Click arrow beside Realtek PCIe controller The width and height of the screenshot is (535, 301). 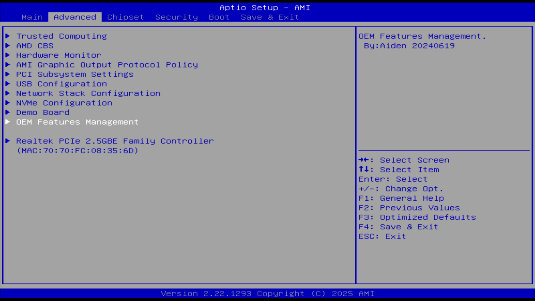[8, 141]
